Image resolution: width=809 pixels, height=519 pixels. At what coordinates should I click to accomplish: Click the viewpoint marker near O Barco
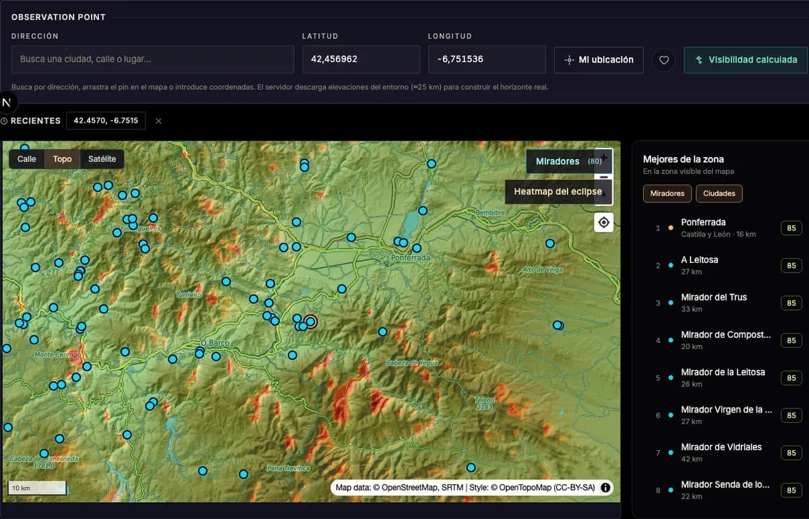[x=200, y=353]
